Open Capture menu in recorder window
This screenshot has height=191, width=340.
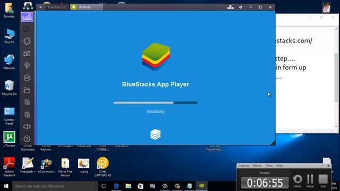243,166
